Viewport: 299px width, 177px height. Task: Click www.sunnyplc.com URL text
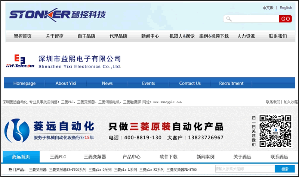click(167, 102)
